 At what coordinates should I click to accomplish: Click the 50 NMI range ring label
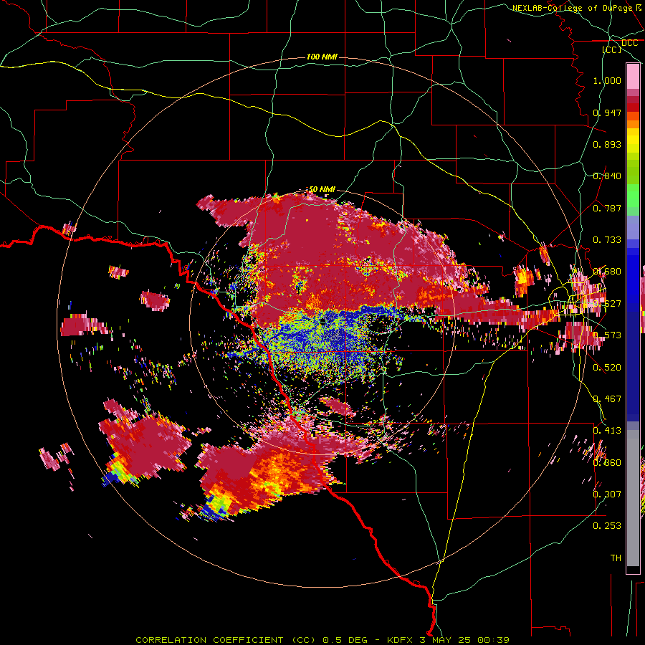(x=322, y=189)
